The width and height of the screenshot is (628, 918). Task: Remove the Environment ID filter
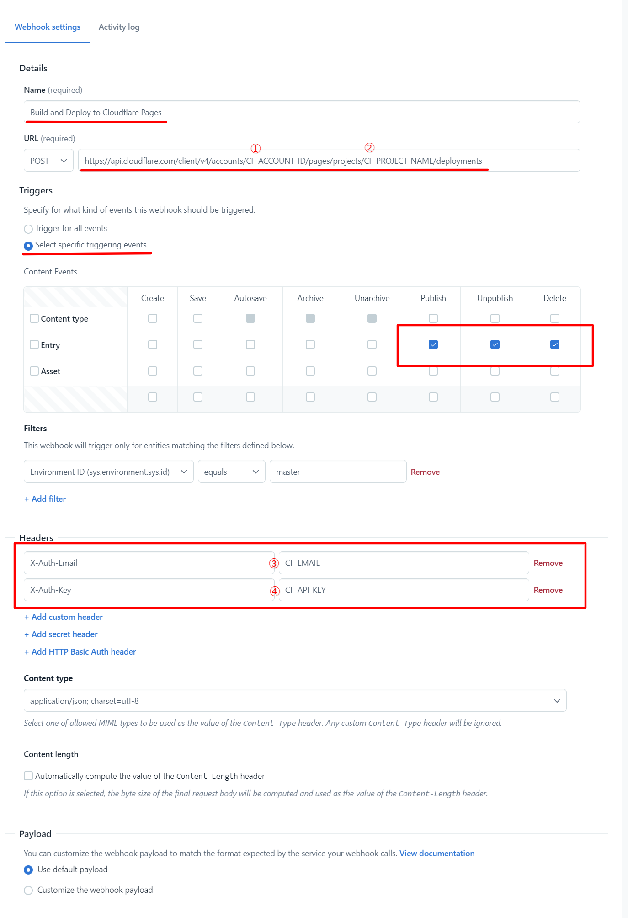pos(425,472)
